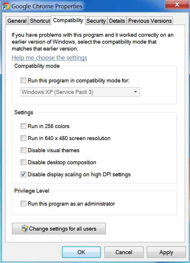The height and width of the screenshot is (263, 190).
Task: Click the compatibility mode dropdown arrow
Action: click(x=135, y=92)
